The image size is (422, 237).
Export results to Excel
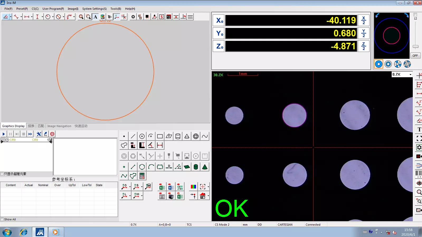click(x=162, y=187)
